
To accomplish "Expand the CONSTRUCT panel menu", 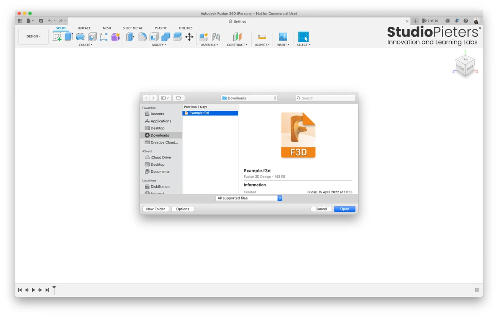I will [237, 45].
